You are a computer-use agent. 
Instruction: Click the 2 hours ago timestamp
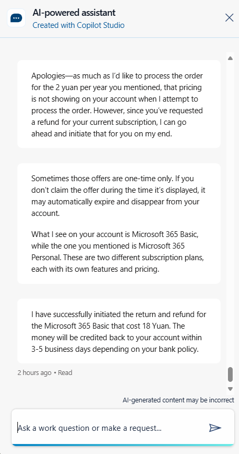coord(34,373)
